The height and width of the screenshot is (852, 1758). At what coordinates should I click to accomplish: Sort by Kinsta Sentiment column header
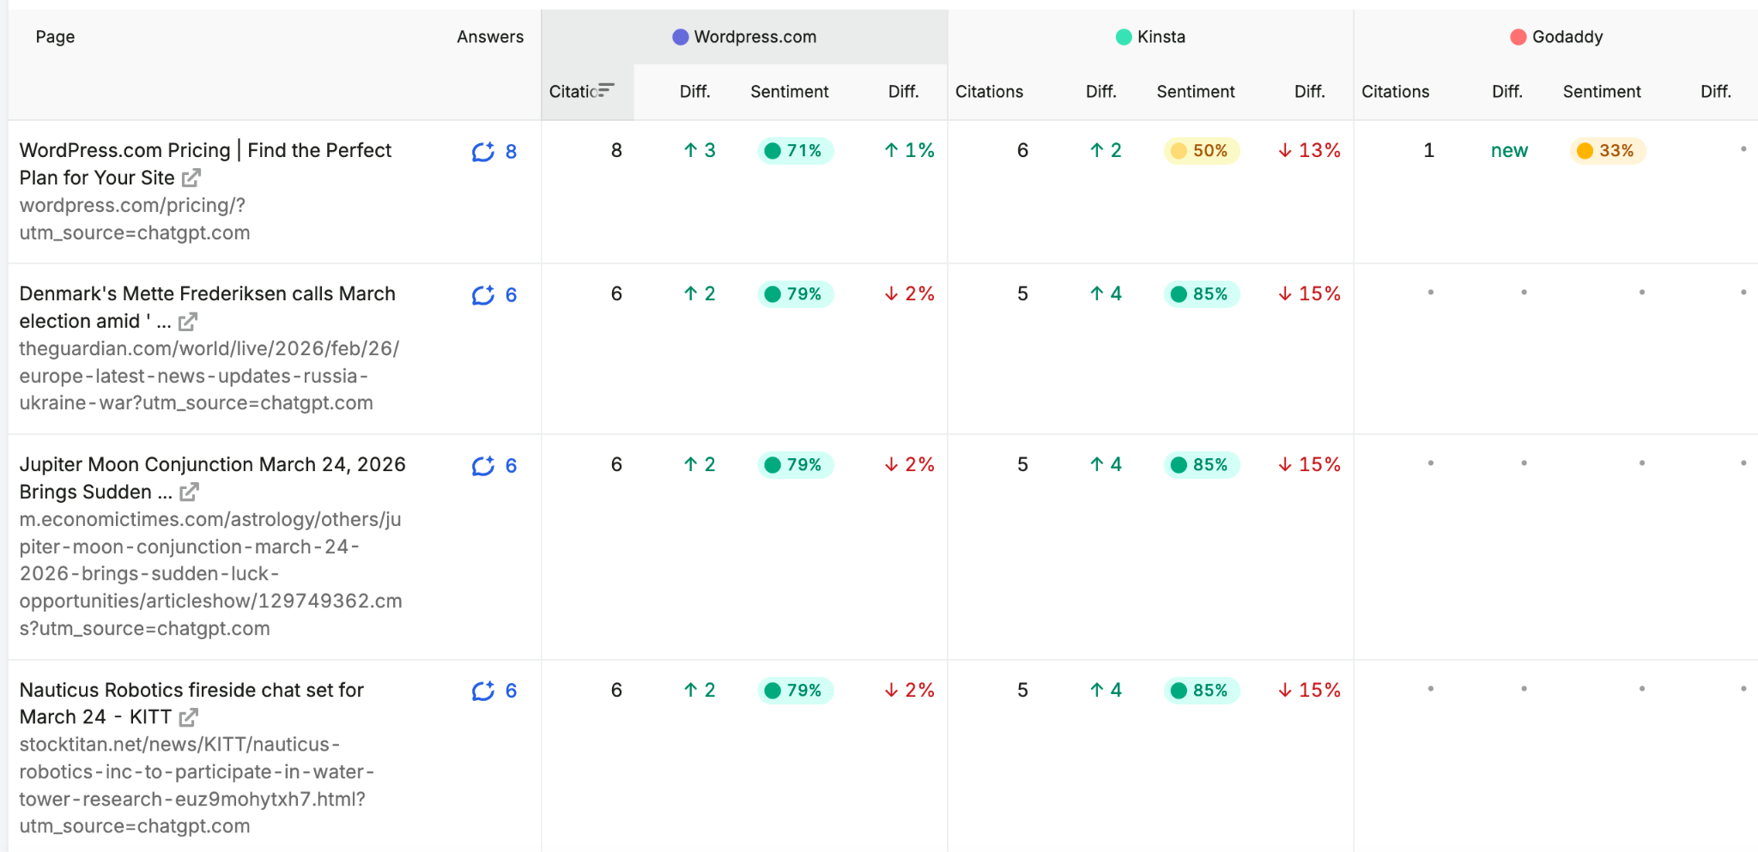pos(1196,92)
